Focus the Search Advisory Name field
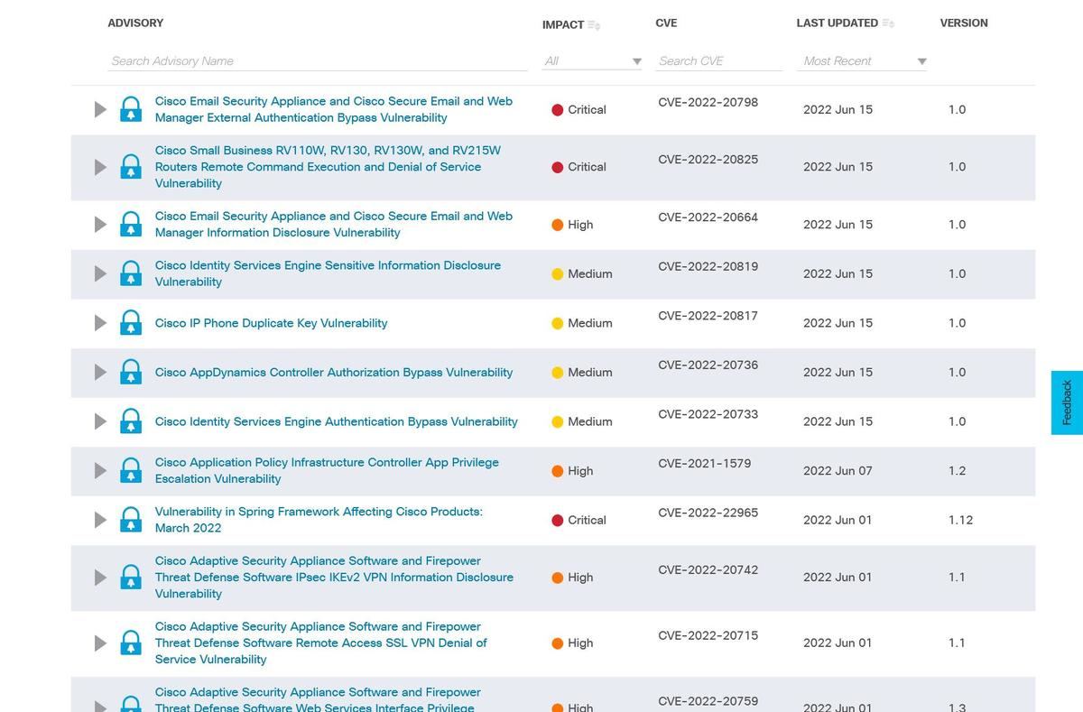This screenshot has width=1083, height=712. coord(318,61)
